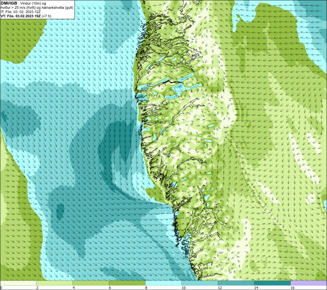Click the scale label '2'
Screen dimensions: 327x290
[x=37, y=288]
